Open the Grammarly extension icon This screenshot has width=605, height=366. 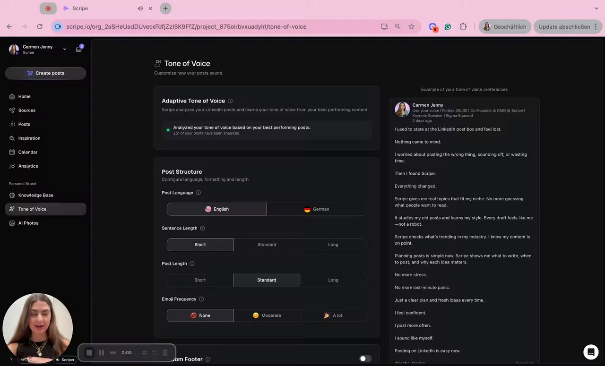(448, 27)
